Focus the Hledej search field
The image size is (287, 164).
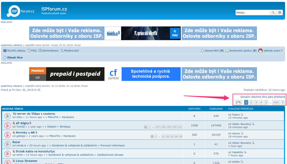coord(253,12)
